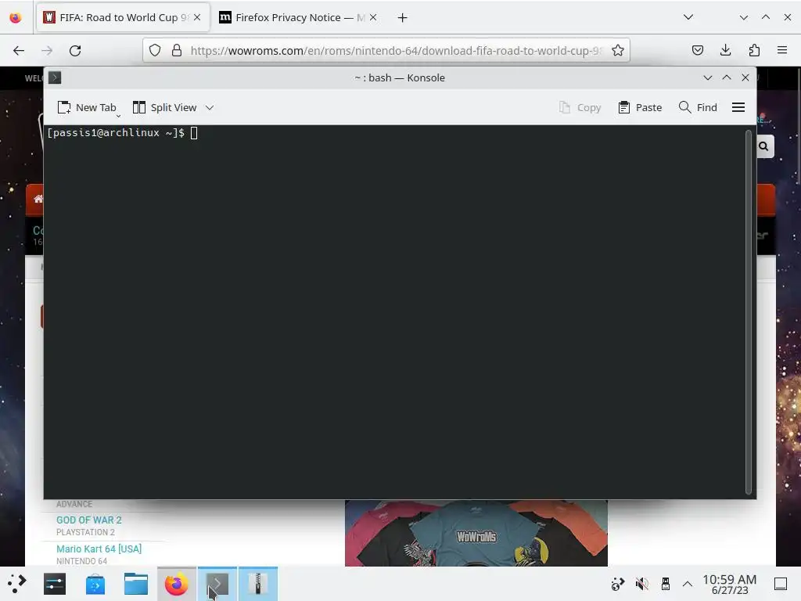Open Firefox downloads panel
Image resolution: width=801 pixels, height=601 pixels.
tap(725, 50)
